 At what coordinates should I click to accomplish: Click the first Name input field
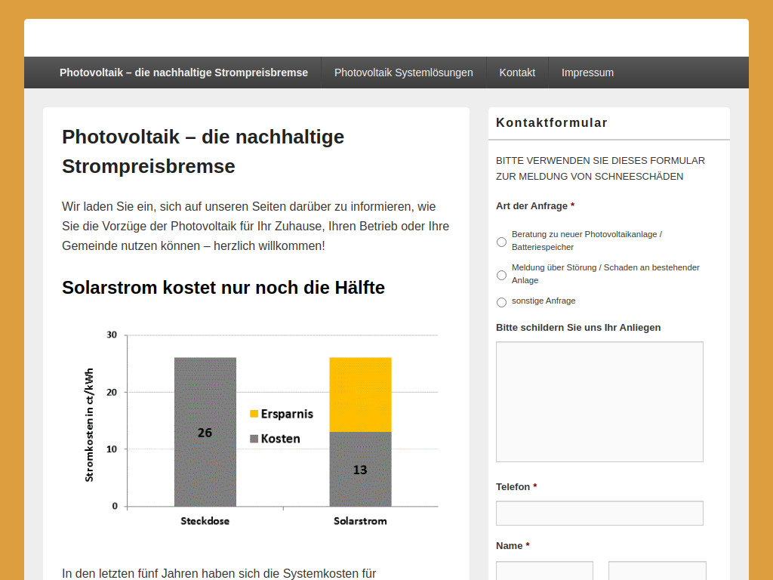[x=544, y=570]
